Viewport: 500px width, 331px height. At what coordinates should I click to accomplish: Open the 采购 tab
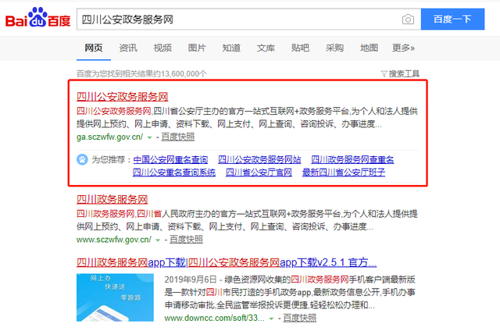pyautogui.click(x=334, y=48)
